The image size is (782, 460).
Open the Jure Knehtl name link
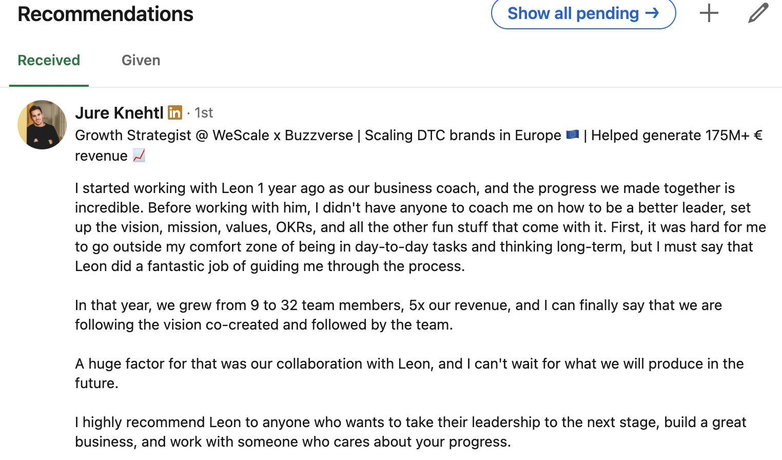click(x=119, y=112)
